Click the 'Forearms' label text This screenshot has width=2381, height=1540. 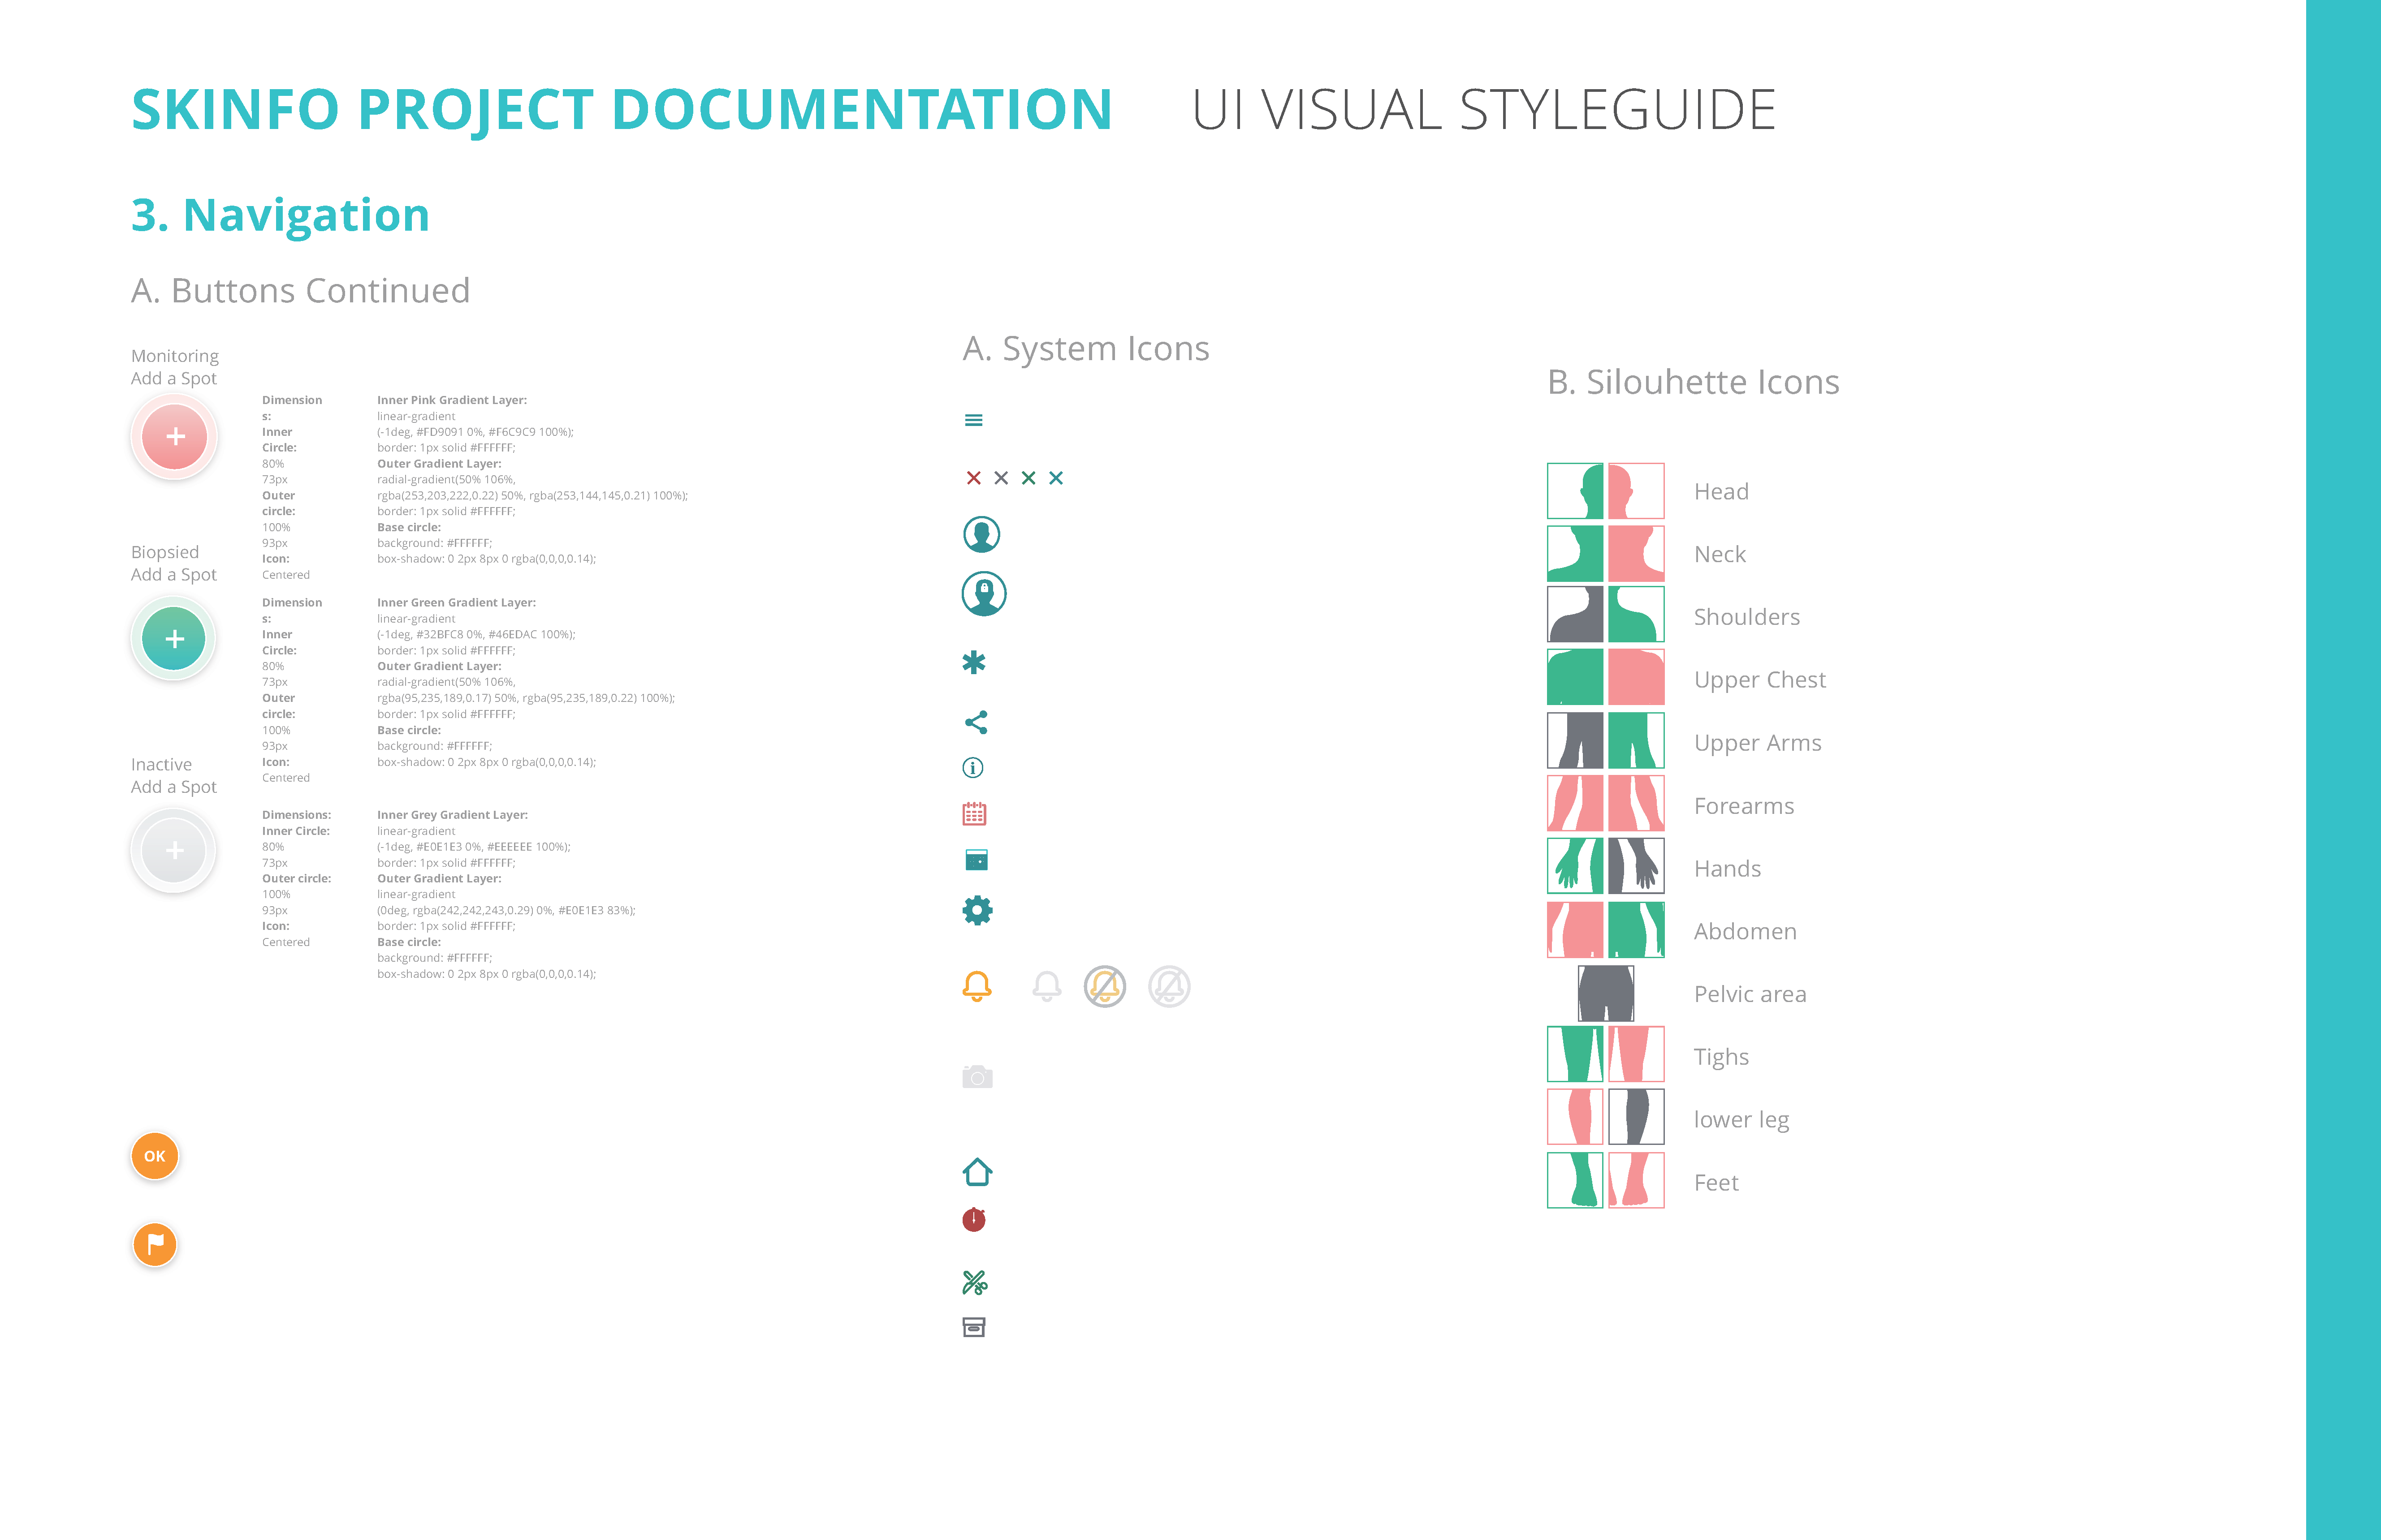(x=1744, y=806)
